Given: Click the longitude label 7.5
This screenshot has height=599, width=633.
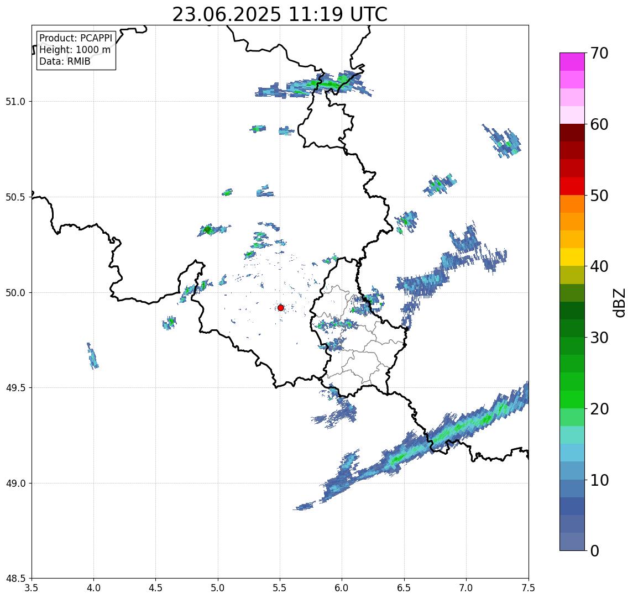Looking at the screenshot, I should 529,588.
